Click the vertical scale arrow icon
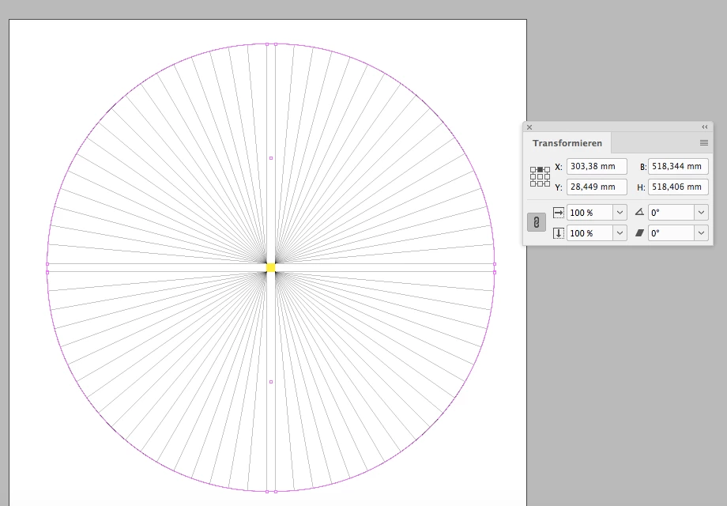 tap(559, 232)
